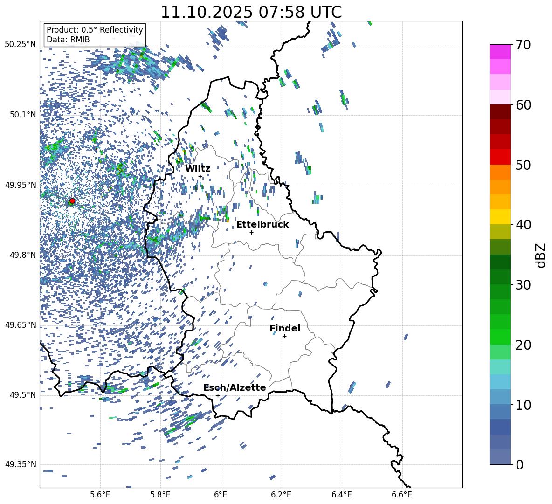Click the Findel station cross marker
Image resolution: width=552 pixels, height=504 pixels.
[x=284, y=336]
